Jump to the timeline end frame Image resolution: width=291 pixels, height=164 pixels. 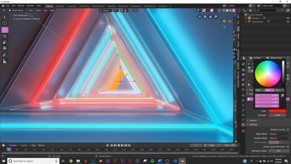(x=129, y=145)
